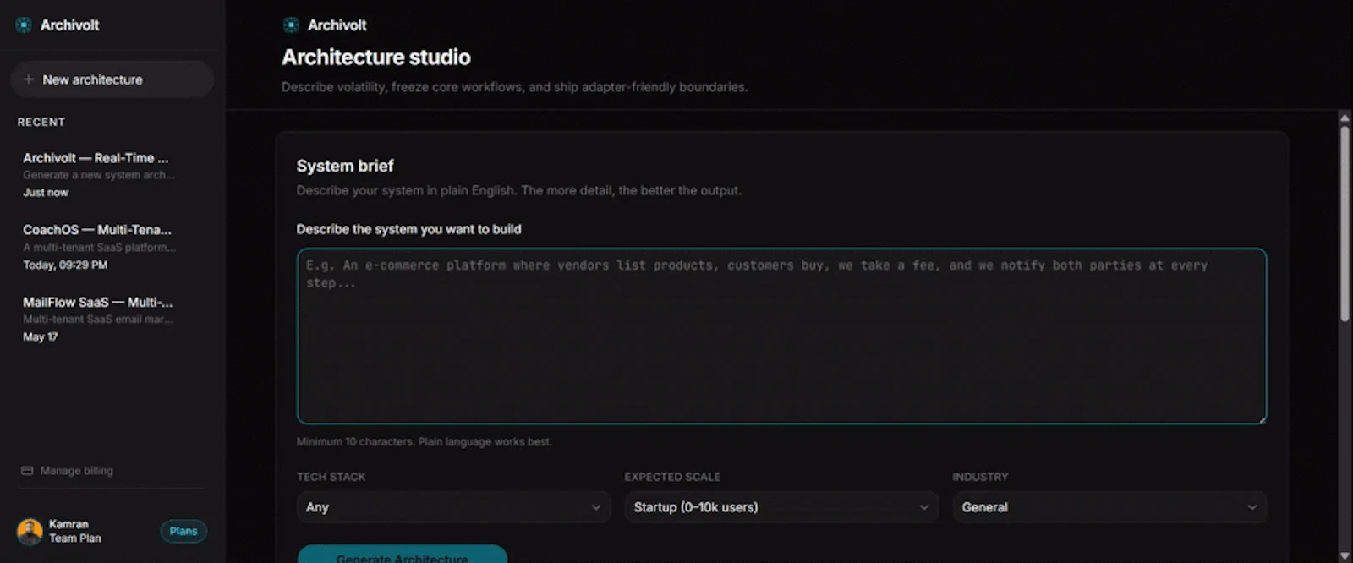Click the Industry dropdown chevron
This screenshot has height=563, width=1353.
click(1252, 507)
